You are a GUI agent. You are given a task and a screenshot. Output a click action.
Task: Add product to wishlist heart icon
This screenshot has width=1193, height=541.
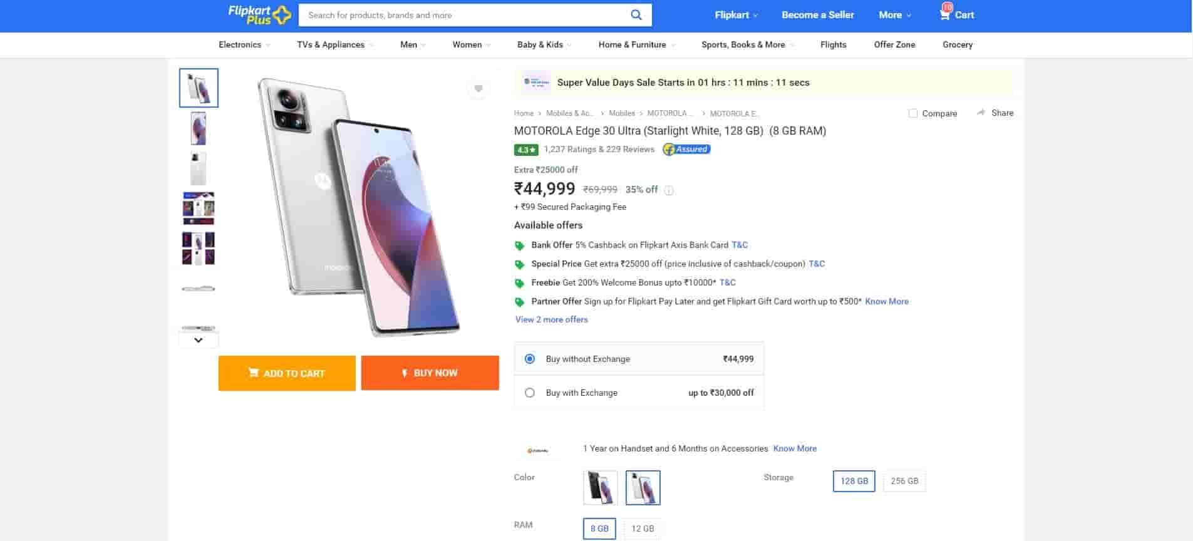[x=478, y=89]
